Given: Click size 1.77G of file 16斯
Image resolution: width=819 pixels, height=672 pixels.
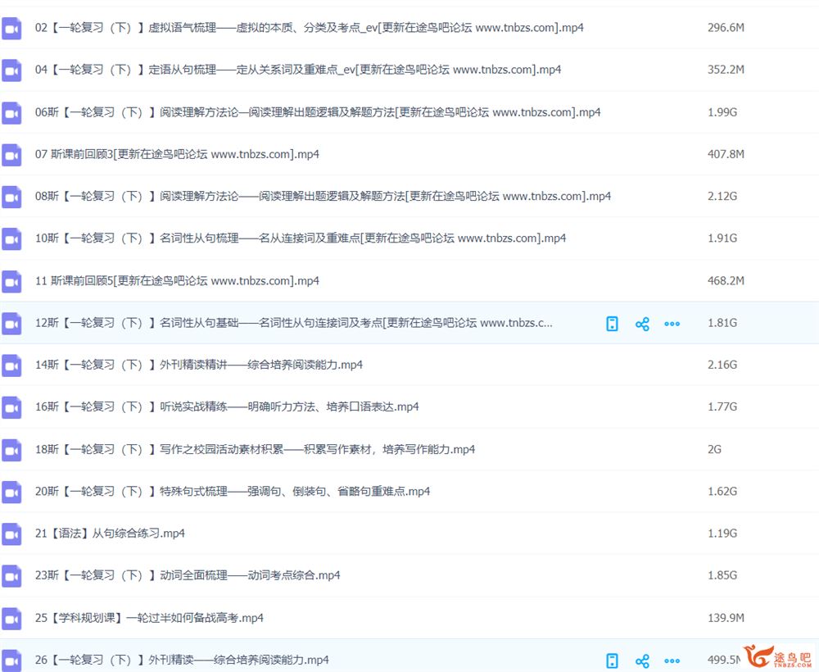Looking at the screenshot, I should [722, 406].
